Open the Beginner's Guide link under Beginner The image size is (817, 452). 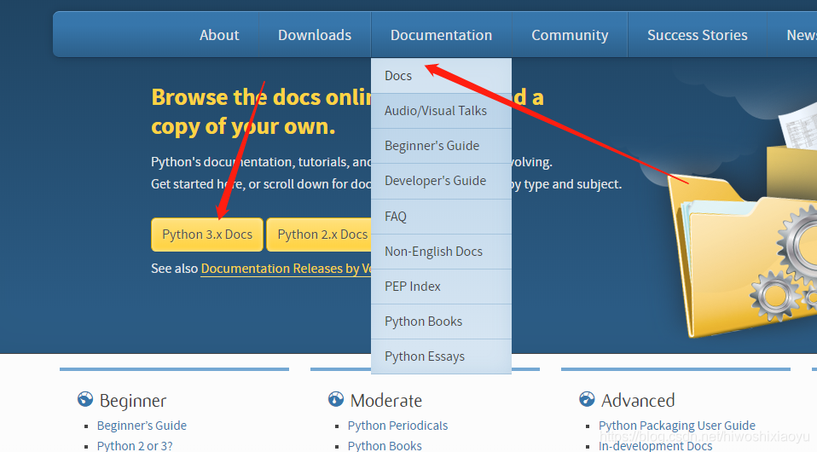142,426
